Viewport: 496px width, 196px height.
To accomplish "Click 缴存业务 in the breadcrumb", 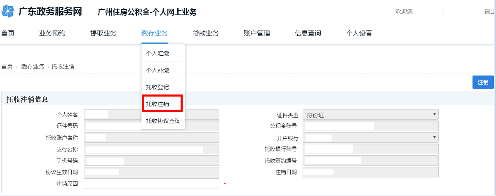I will (33, 66).
